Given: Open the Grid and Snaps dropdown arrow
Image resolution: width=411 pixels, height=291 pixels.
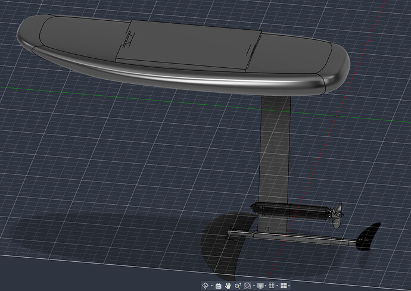Looking at the screenshot, I should coord(278,286).
